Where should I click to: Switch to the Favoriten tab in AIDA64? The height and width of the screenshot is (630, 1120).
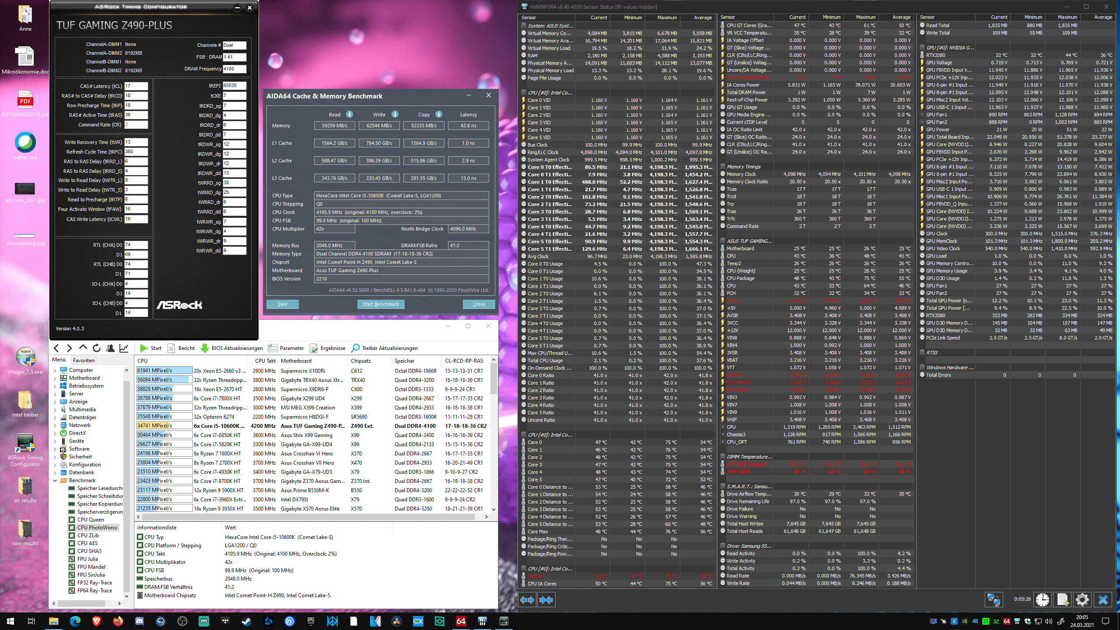click(x=84, y=360)
